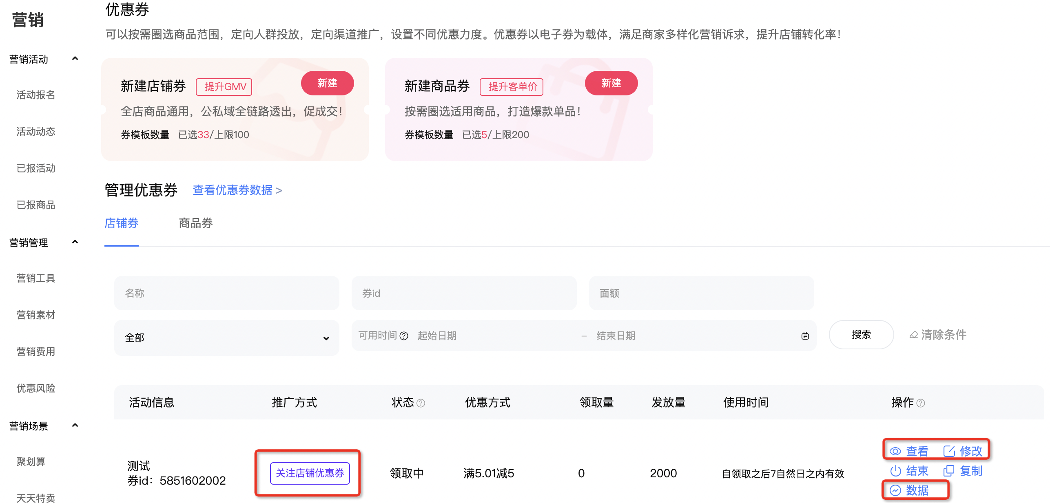
Task: Click the 关注店铺优惠券 tag
Action: pos(310,473)
